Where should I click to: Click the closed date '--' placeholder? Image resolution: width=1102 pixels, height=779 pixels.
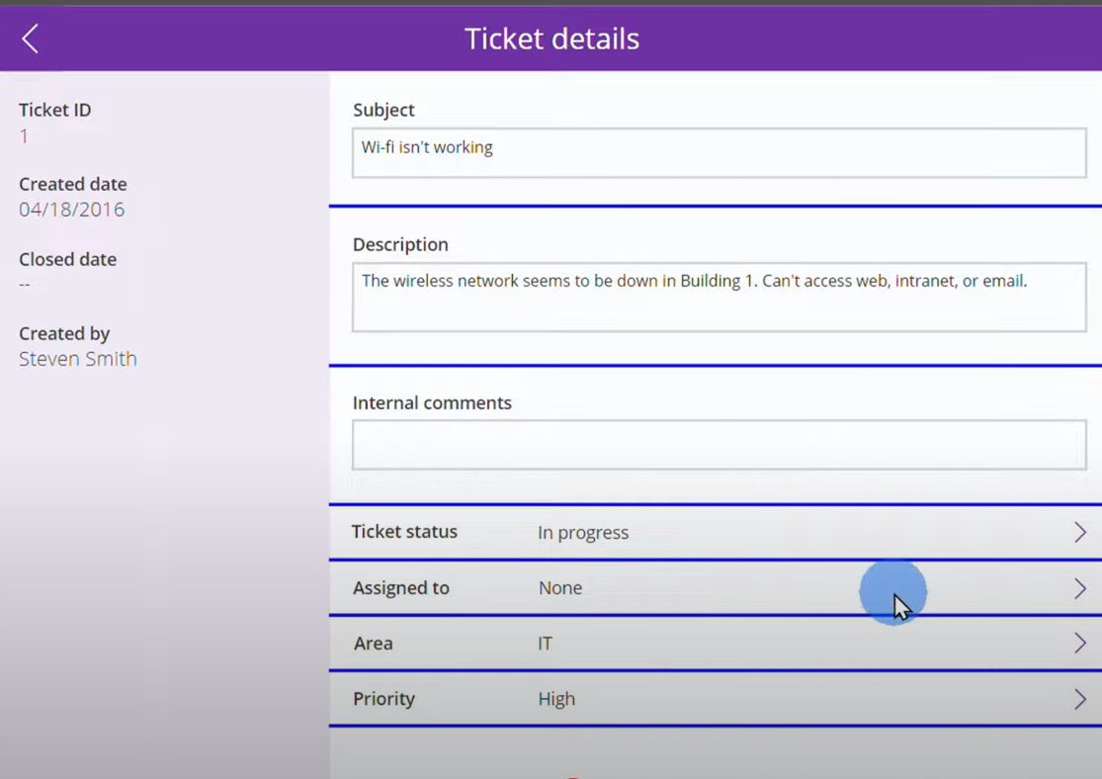point(25,284)
